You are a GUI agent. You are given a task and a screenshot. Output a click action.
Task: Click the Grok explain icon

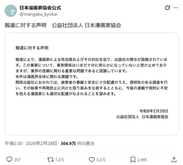(168, 8)
